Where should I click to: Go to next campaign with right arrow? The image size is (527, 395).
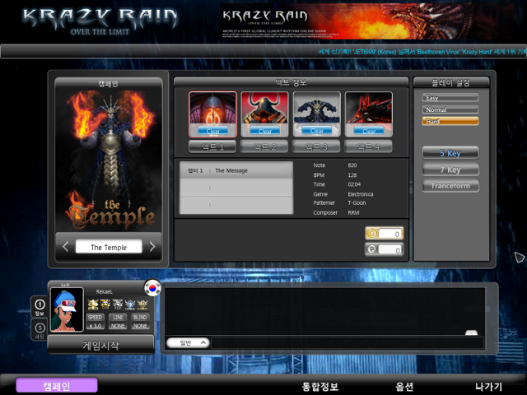[x=152, y=247]
